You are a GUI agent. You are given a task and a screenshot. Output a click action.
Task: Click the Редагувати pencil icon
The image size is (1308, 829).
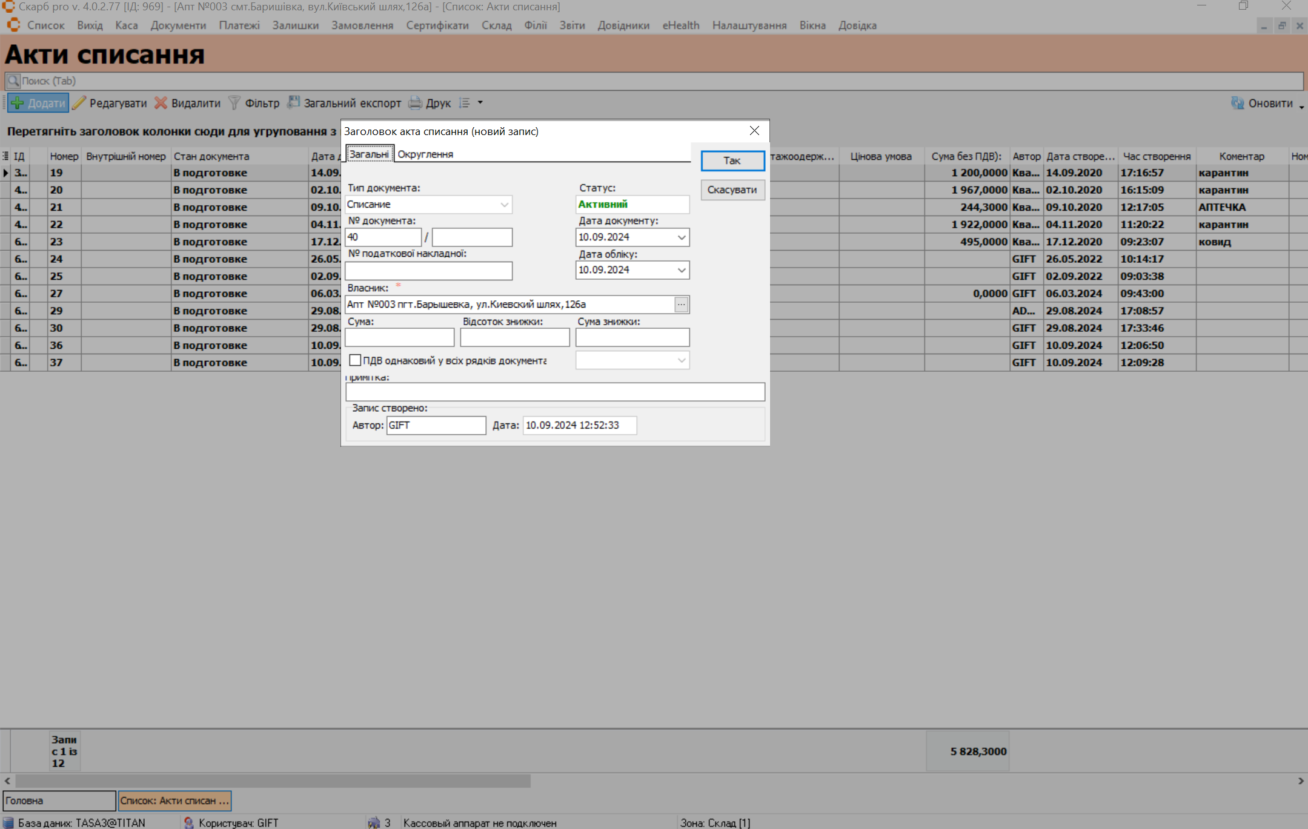click(x=79, y=103)
